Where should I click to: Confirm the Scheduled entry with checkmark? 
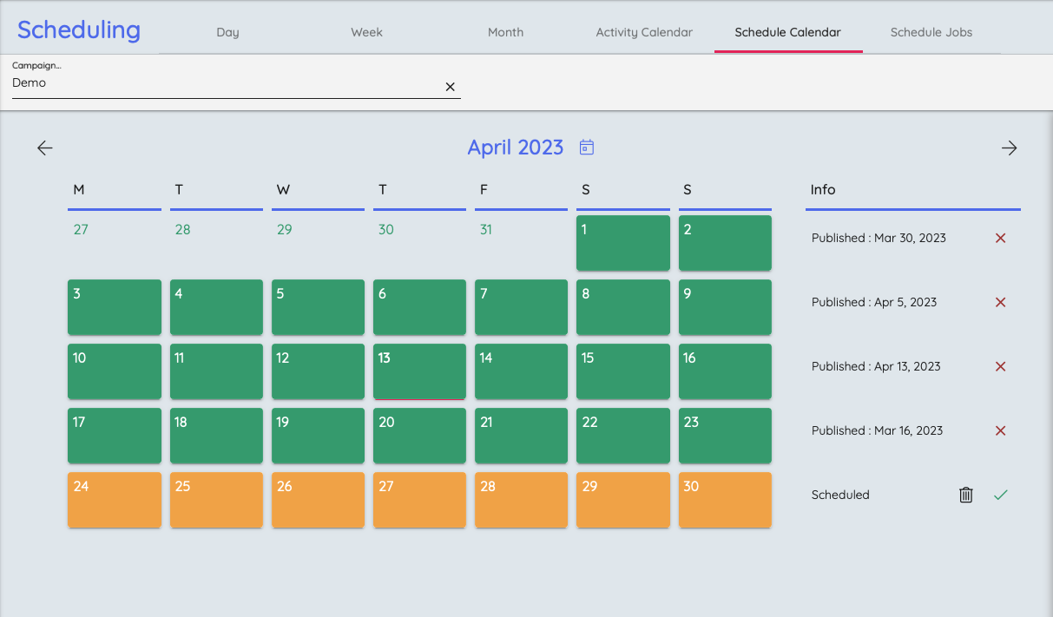click(x=1001, y=495)
